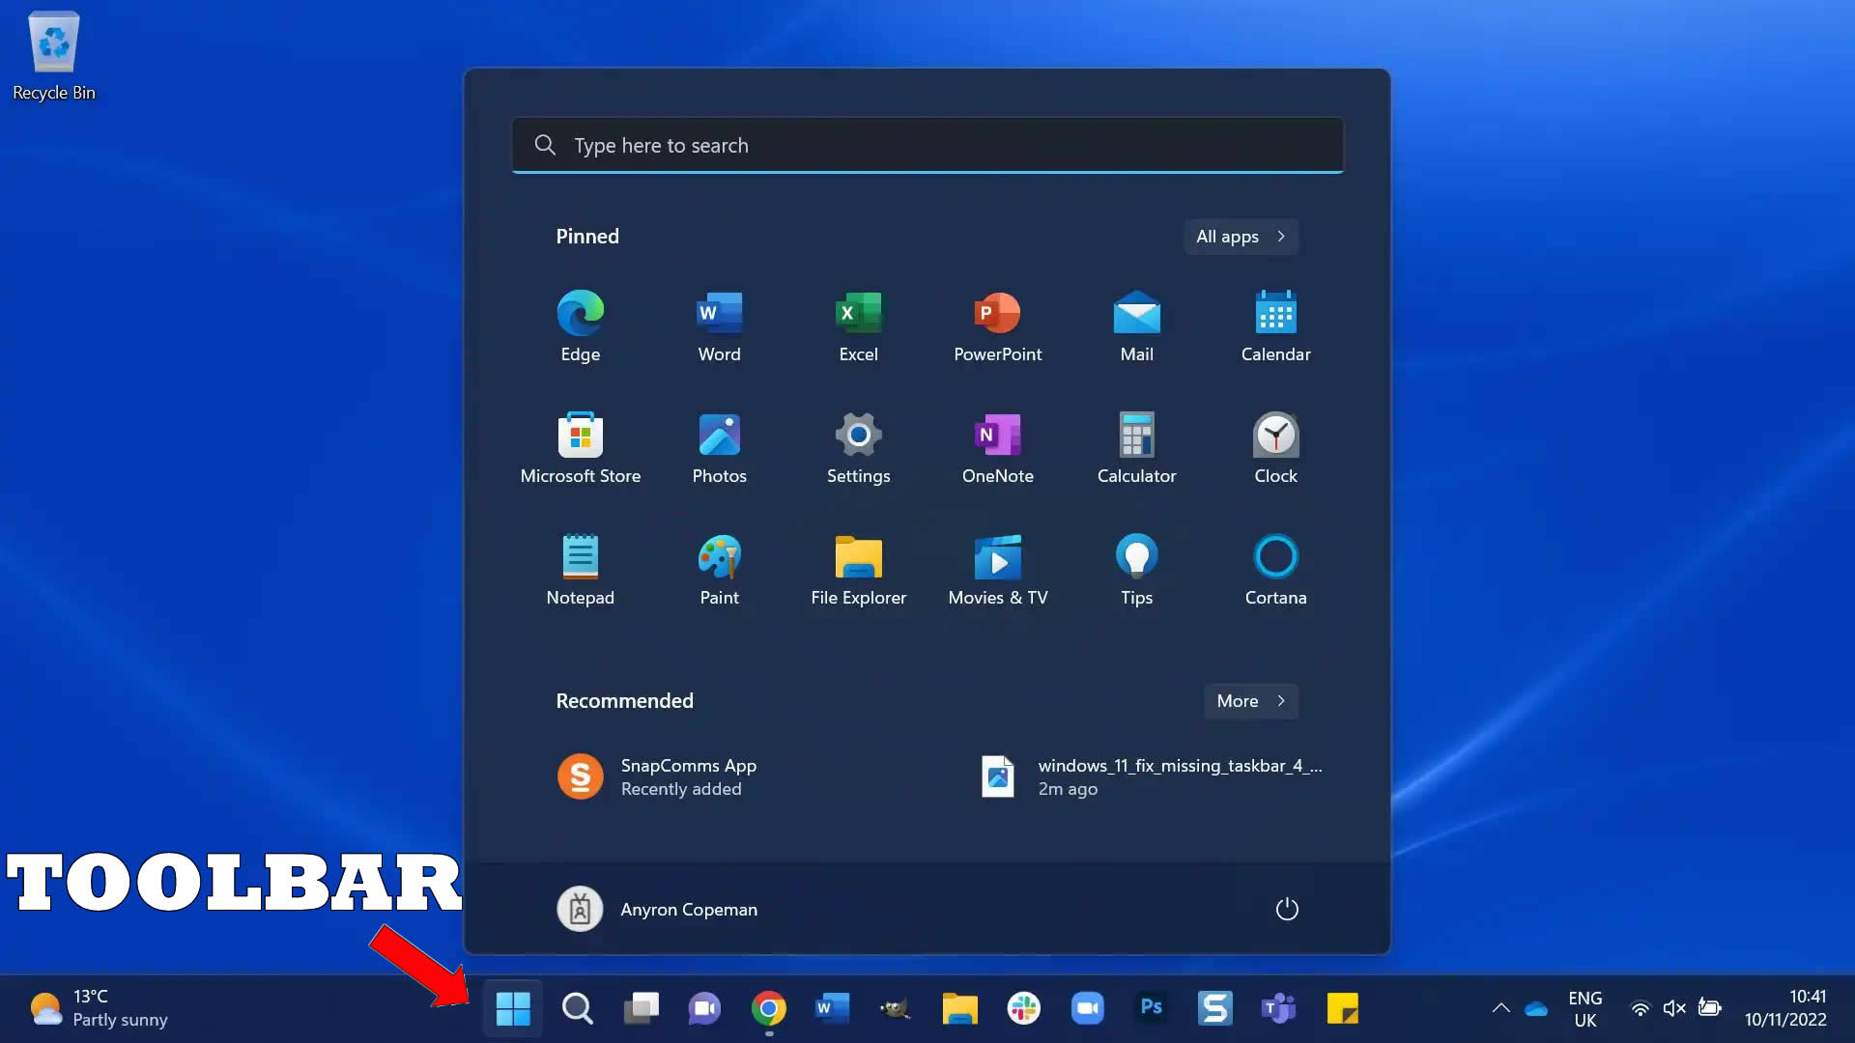This screenshot has width=1855, height=1043.
Task: Open Task View on taskbar
Action: 641,1008
